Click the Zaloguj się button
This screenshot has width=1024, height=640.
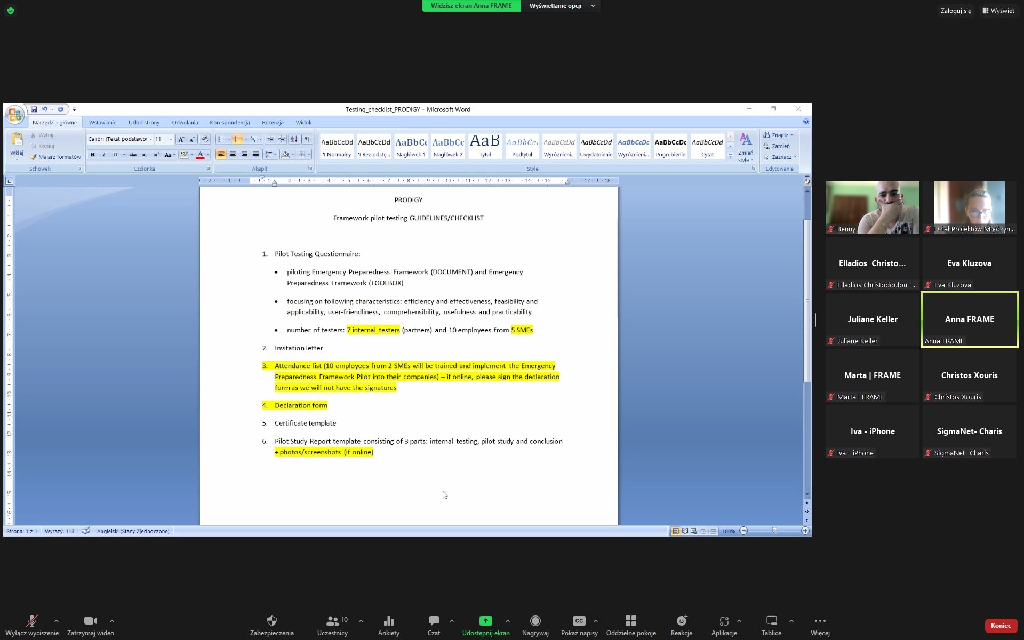(955, 11)
